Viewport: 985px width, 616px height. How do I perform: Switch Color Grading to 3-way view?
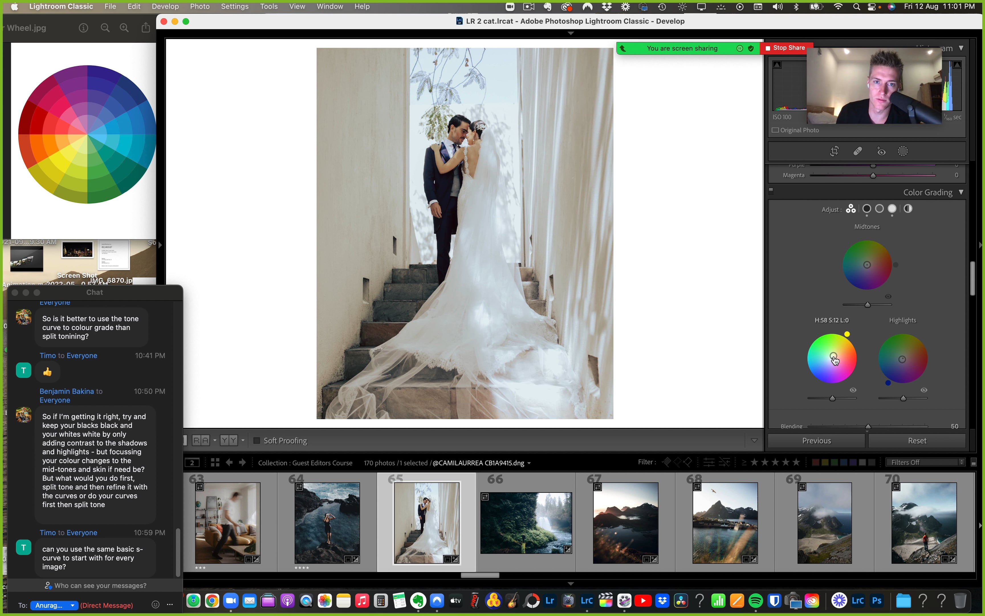[x=851, y=209]
